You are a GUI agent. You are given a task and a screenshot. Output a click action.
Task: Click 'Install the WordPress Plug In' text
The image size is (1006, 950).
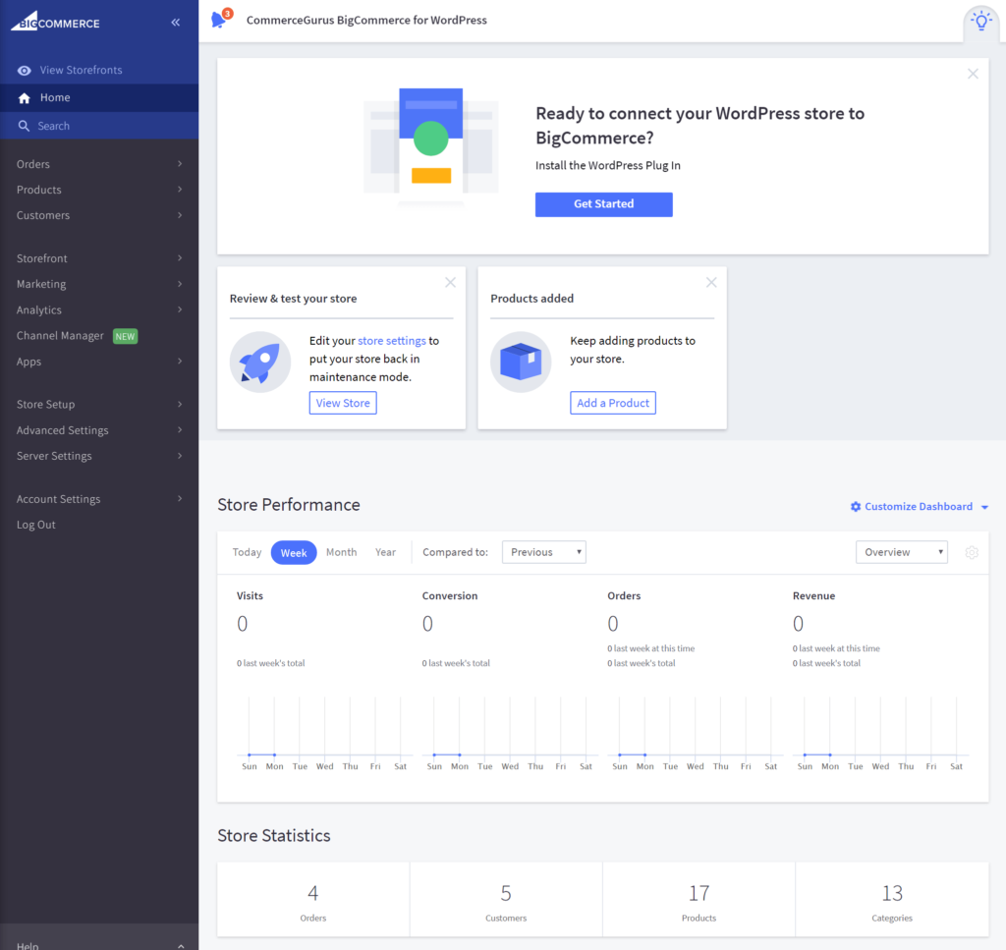[608, 165]
